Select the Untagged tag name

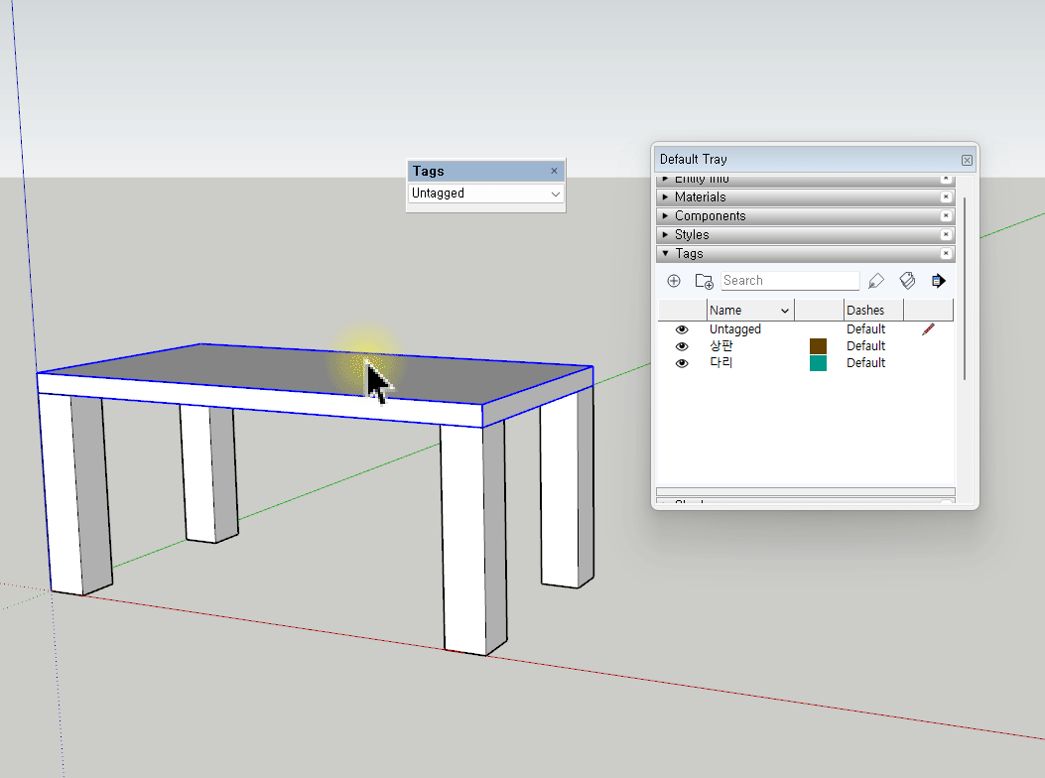click(734, 328)
